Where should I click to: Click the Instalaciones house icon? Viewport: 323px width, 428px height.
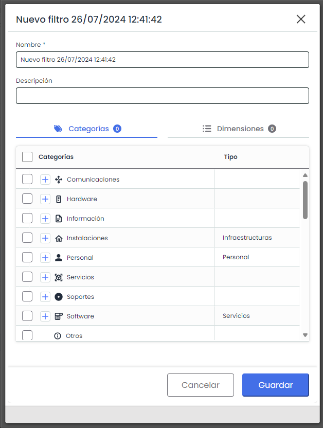point(58,238)
